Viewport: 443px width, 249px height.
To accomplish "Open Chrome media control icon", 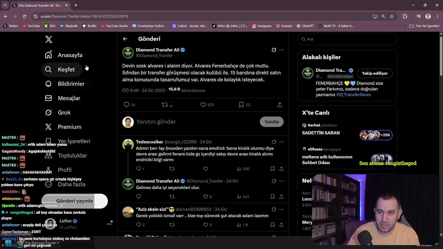I will point(419,16).
